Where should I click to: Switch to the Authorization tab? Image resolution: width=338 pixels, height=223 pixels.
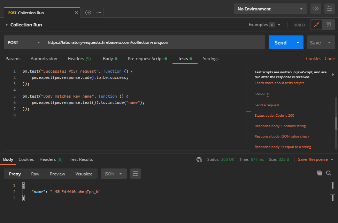pyautogui.click(x=44, y=59)
